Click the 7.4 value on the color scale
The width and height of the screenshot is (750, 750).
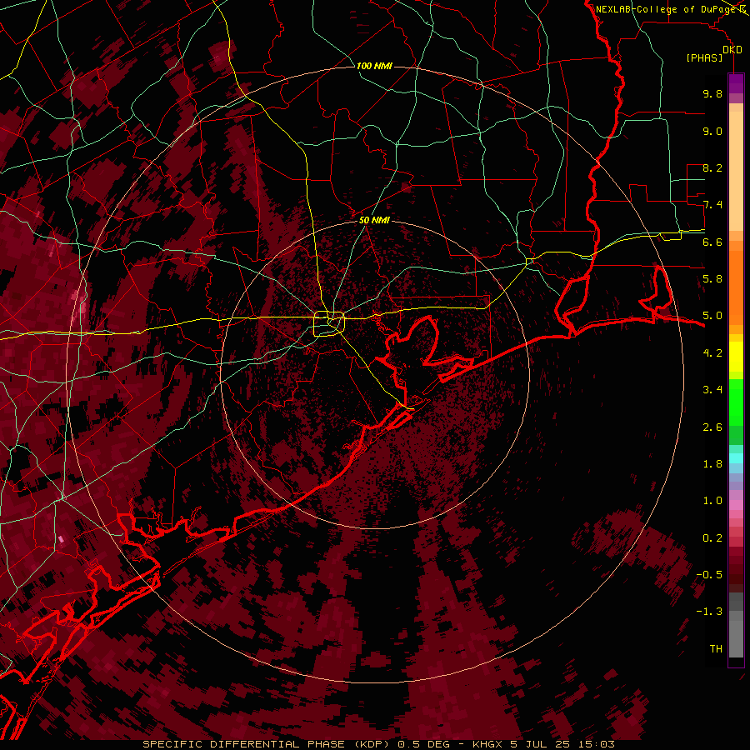pyautogui.click(x=712, y=205)
